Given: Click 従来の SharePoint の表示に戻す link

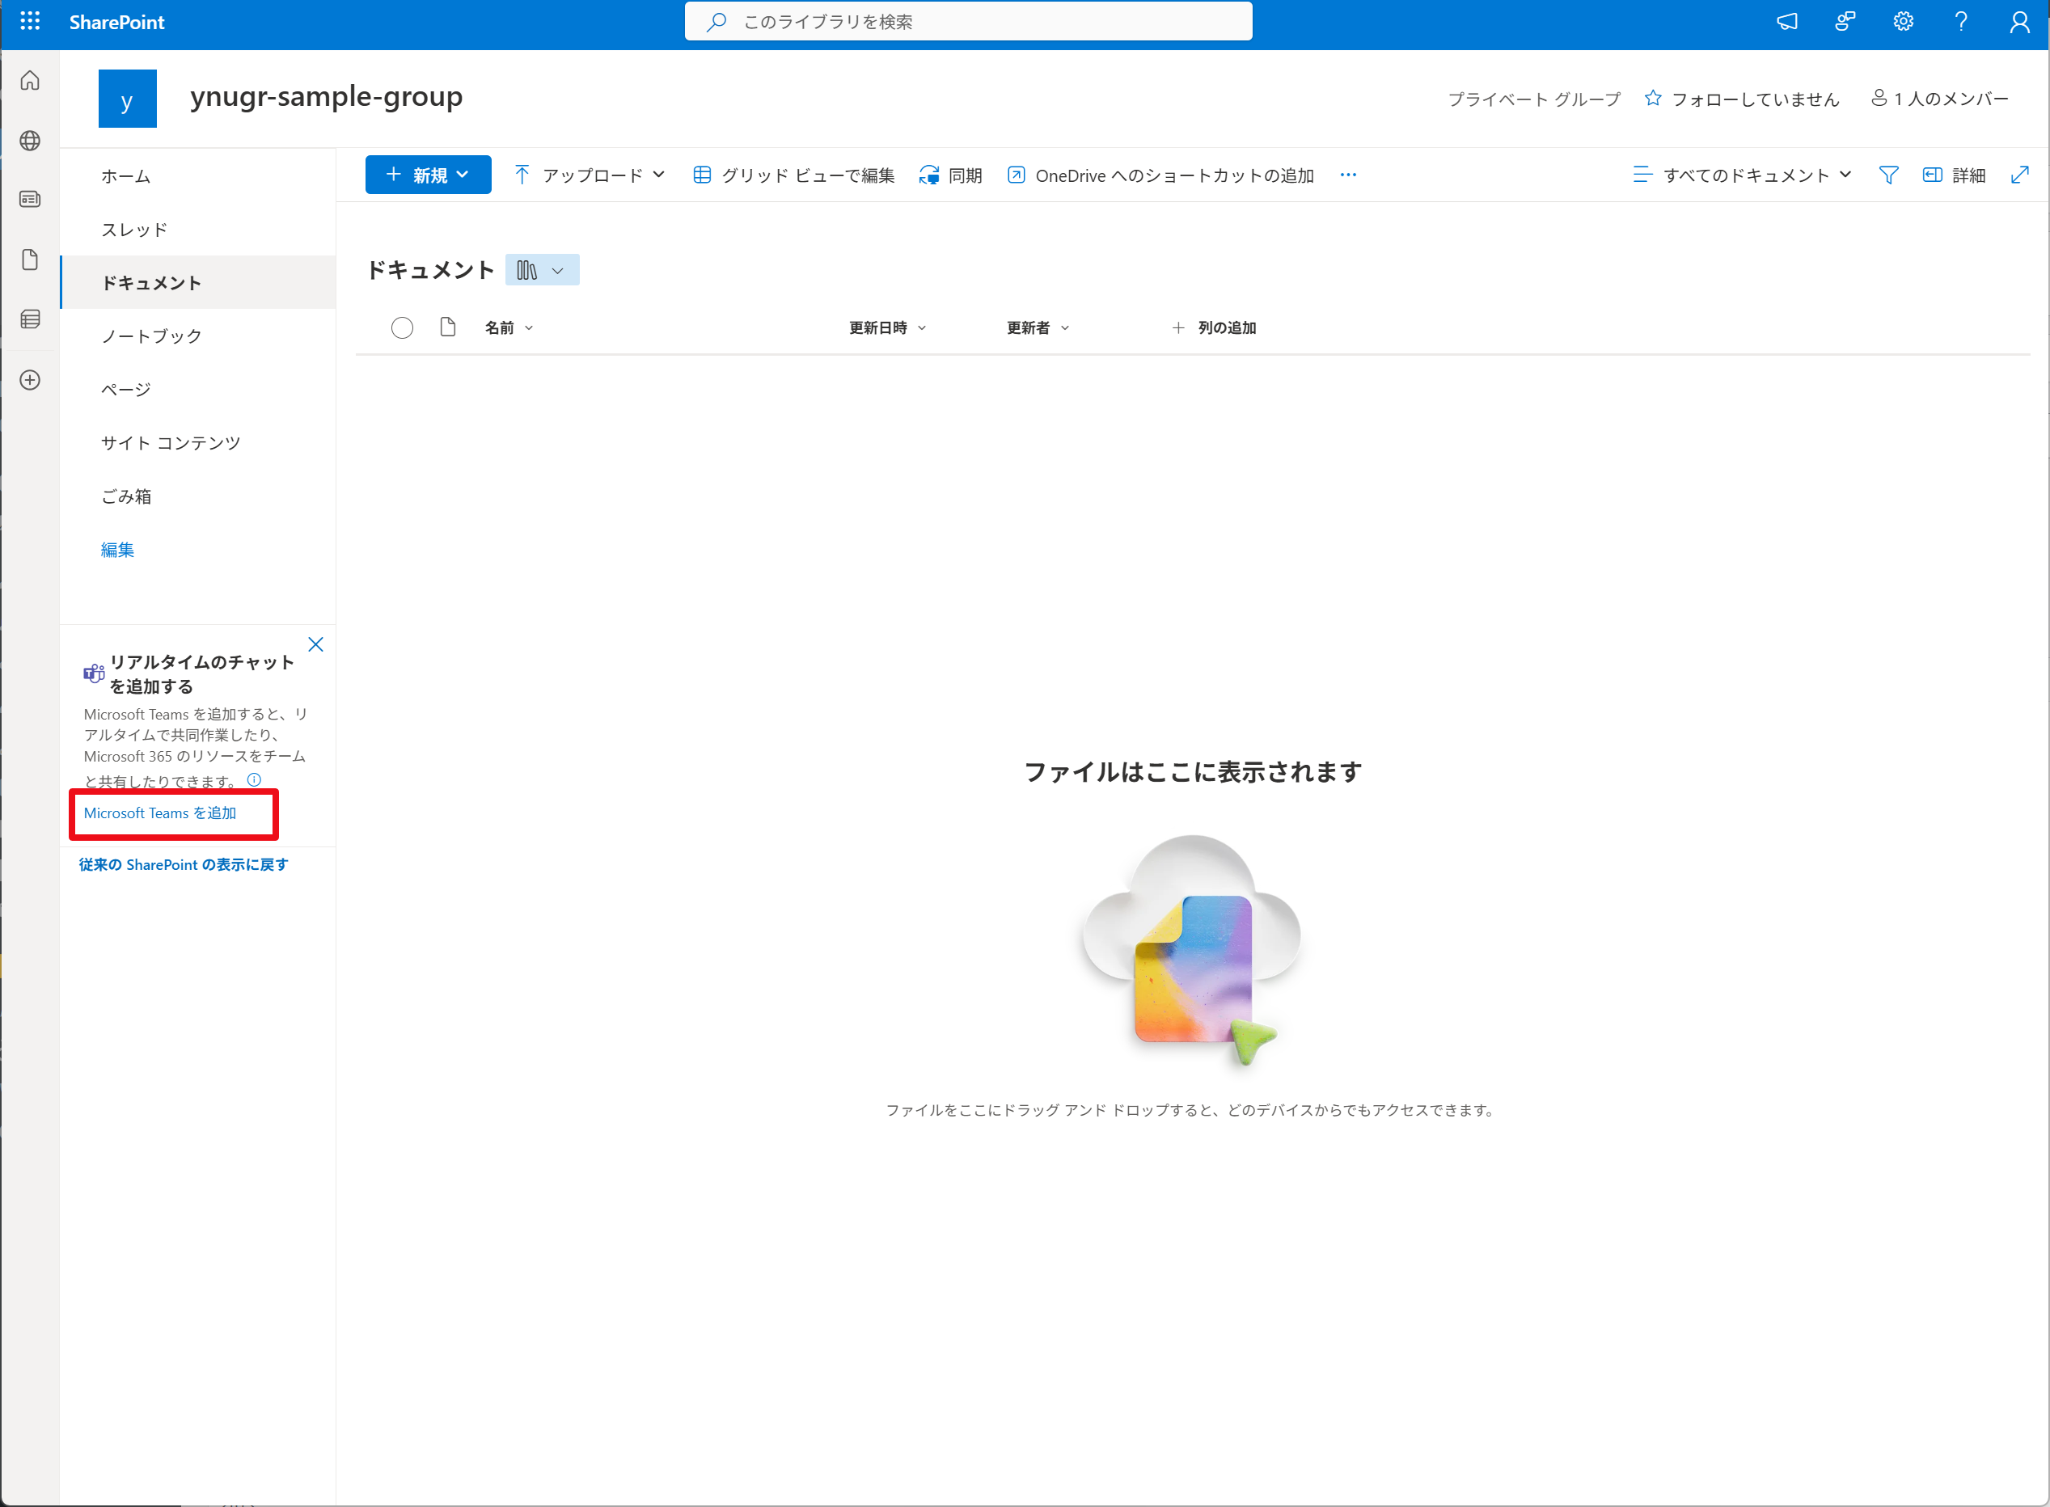Looking at the screenshot, I should pyautogui.click(x=184, y=865).
